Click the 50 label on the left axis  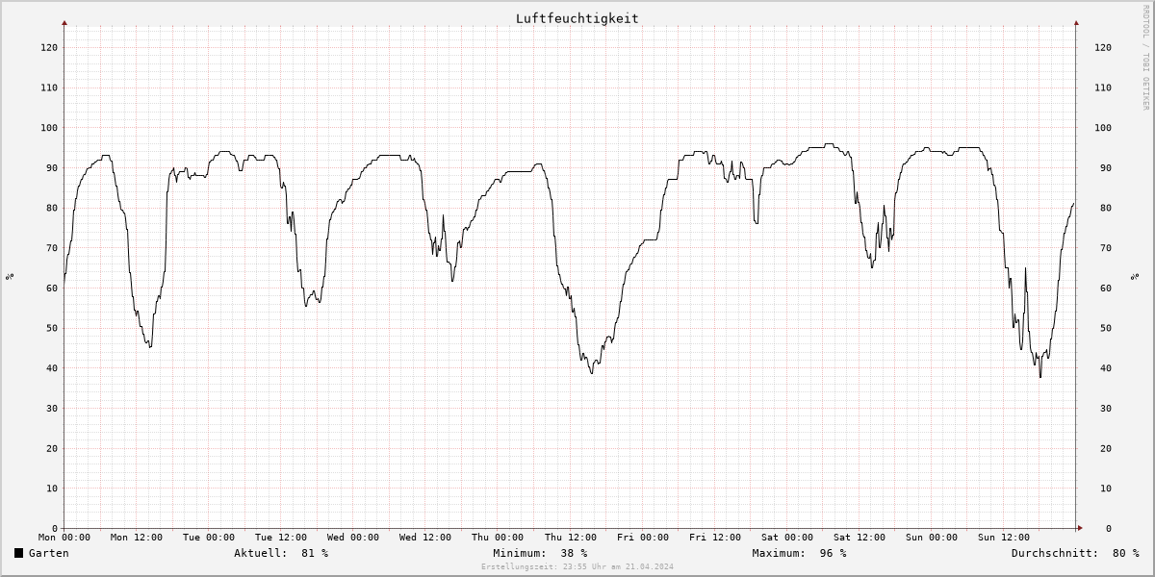[52, 328]
